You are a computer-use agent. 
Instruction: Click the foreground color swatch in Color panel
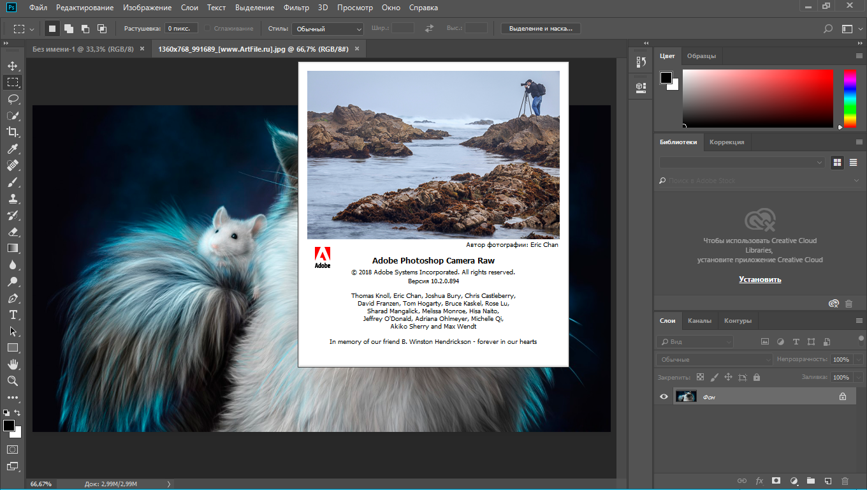(x=666, y=77)
